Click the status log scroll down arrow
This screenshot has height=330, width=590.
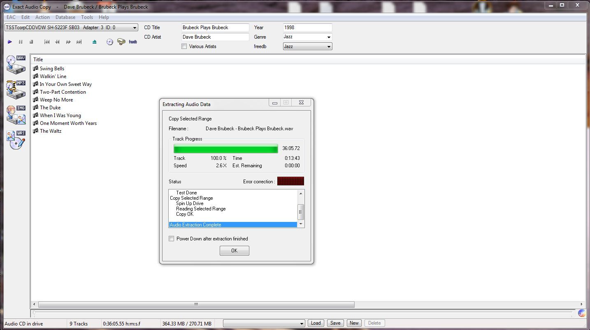(301, 224)
